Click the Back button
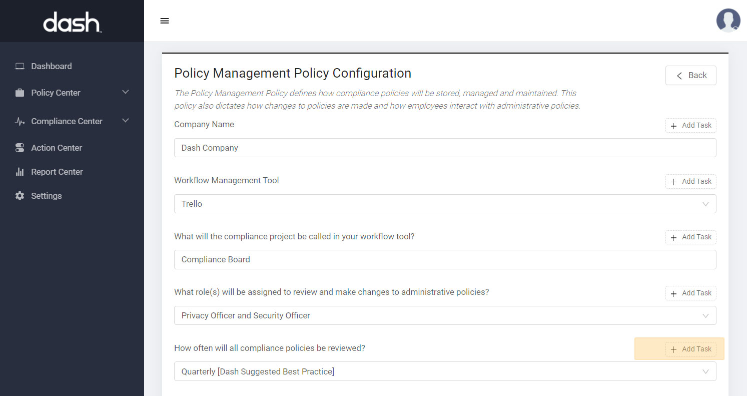This screenshot has width=747, height=396. (690, 75)
